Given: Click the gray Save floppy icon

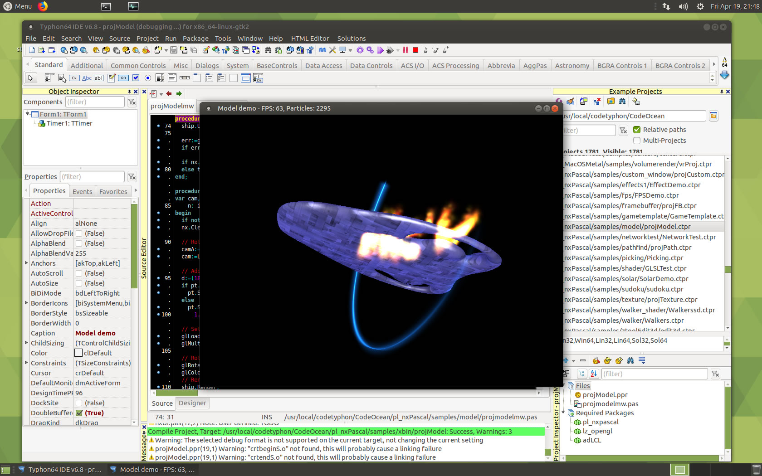Looking at the screenshot, I should pos(174,50).
